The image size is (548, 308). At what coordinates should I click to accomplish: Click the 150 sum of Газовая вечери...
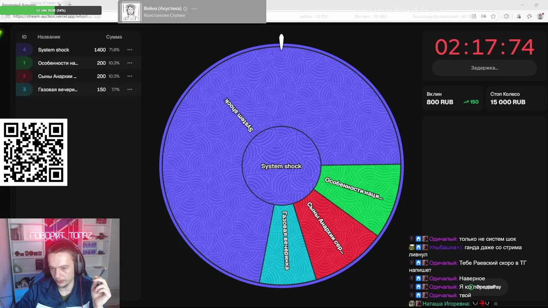pyautogui.click(x=101, y=89)
